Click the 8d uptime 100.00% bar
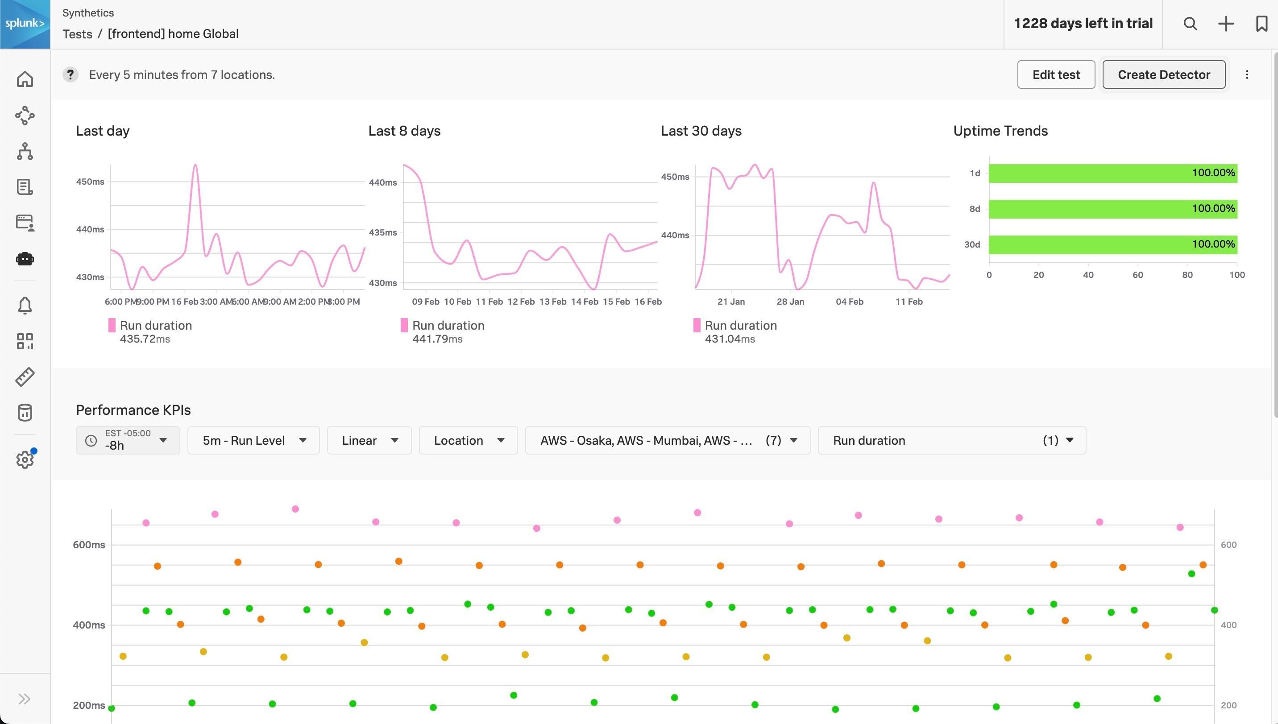Image resolution: width=1278 pixels, height=724 pixels. click(x=1113, y=209)
